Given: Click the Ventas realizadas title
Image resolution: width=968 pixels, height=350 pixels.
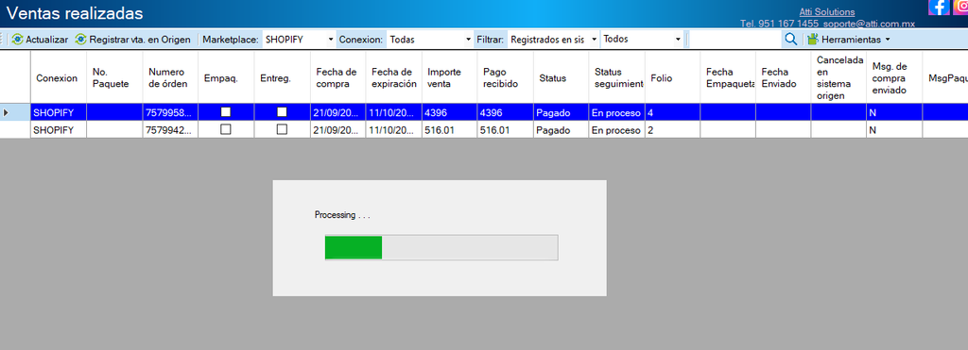Looking at the screenshot, I should [x=75, y=13].
